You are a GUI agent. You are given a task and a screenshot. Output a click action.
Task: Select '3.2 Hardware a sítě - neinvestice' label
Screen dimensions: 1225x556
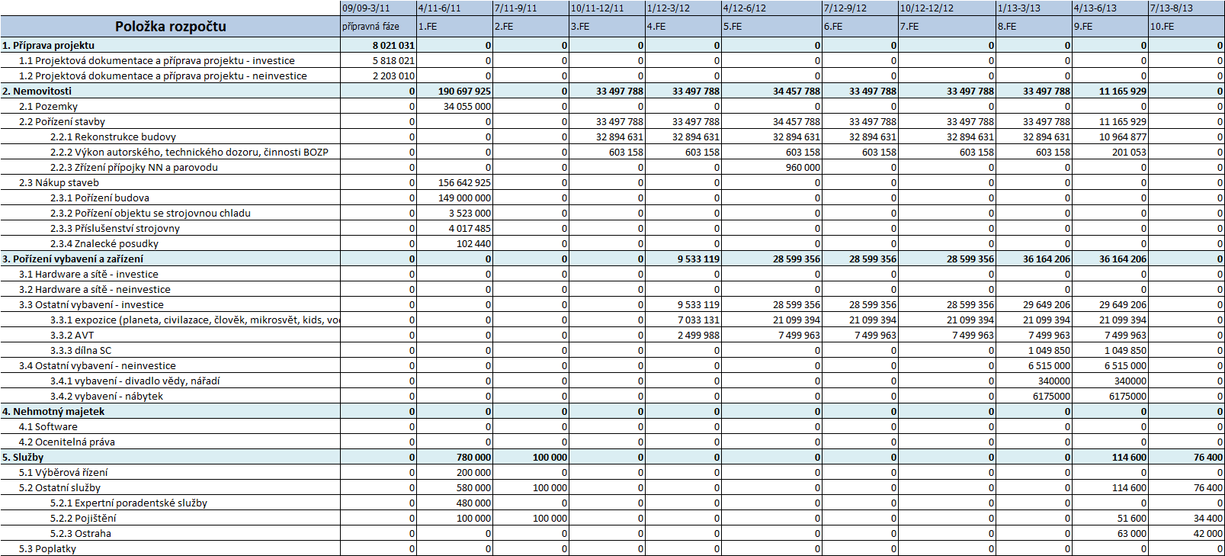pyautogui.click(x=95, y=289)
